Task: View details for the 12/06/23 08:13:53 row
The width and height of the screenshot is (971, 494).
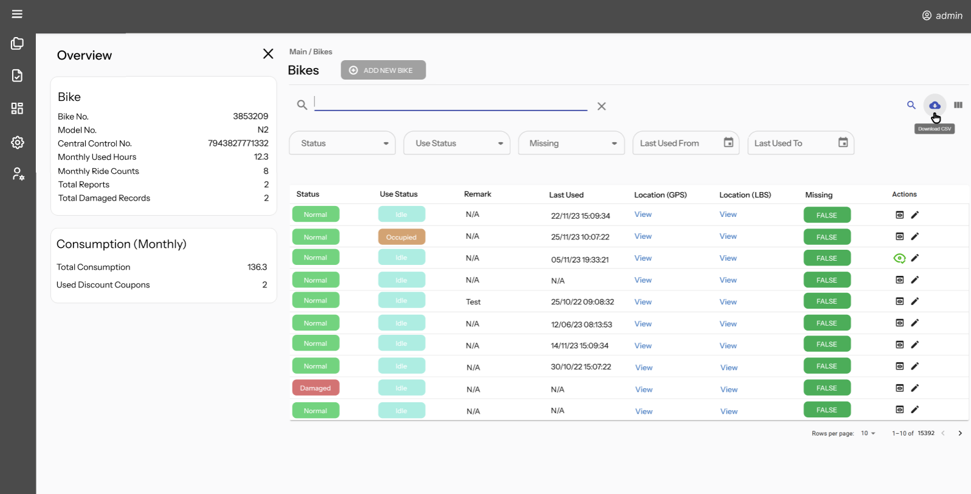Action: 900,323
